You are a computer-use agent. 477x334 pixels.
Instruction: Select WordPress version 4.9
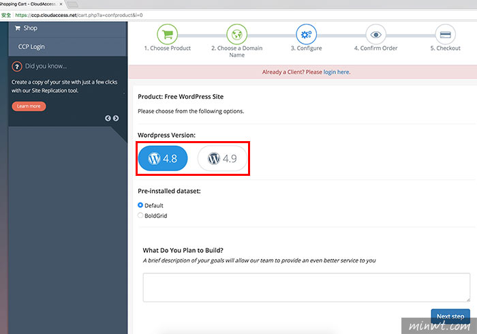(222, 158)
